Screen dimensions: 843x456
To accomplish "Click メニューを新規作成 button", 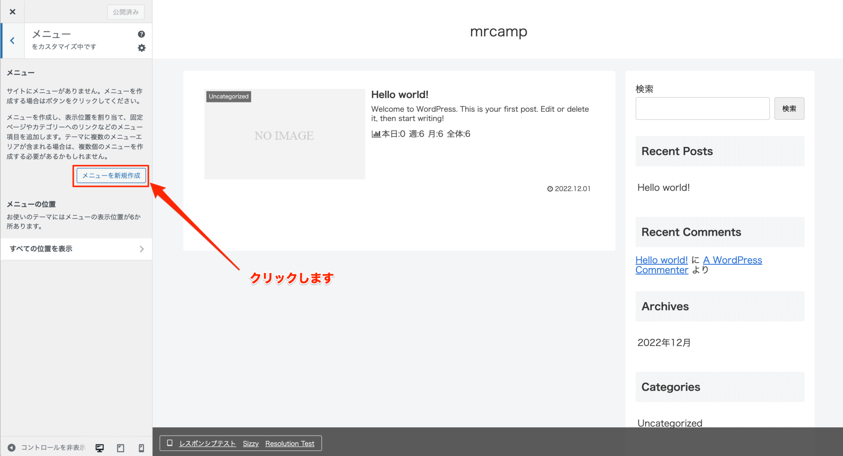I will [111, 176].
